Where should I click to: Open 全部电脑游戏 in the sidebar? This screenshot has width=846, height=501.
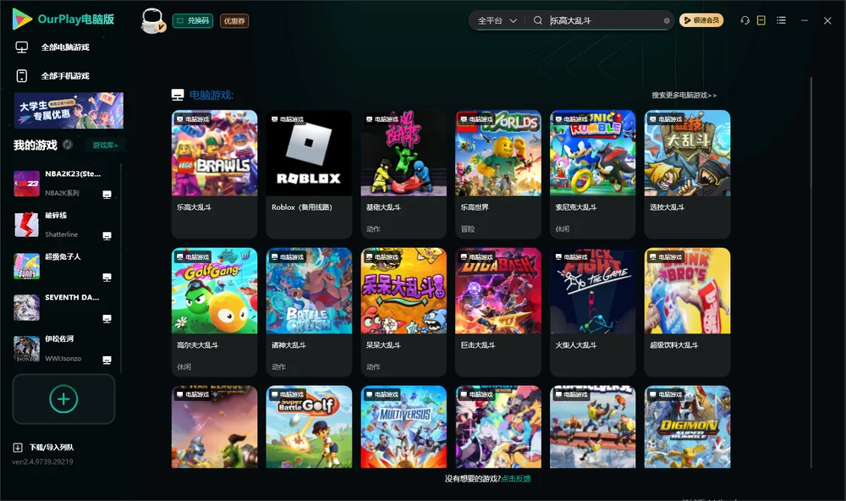[x=65, y=47]
